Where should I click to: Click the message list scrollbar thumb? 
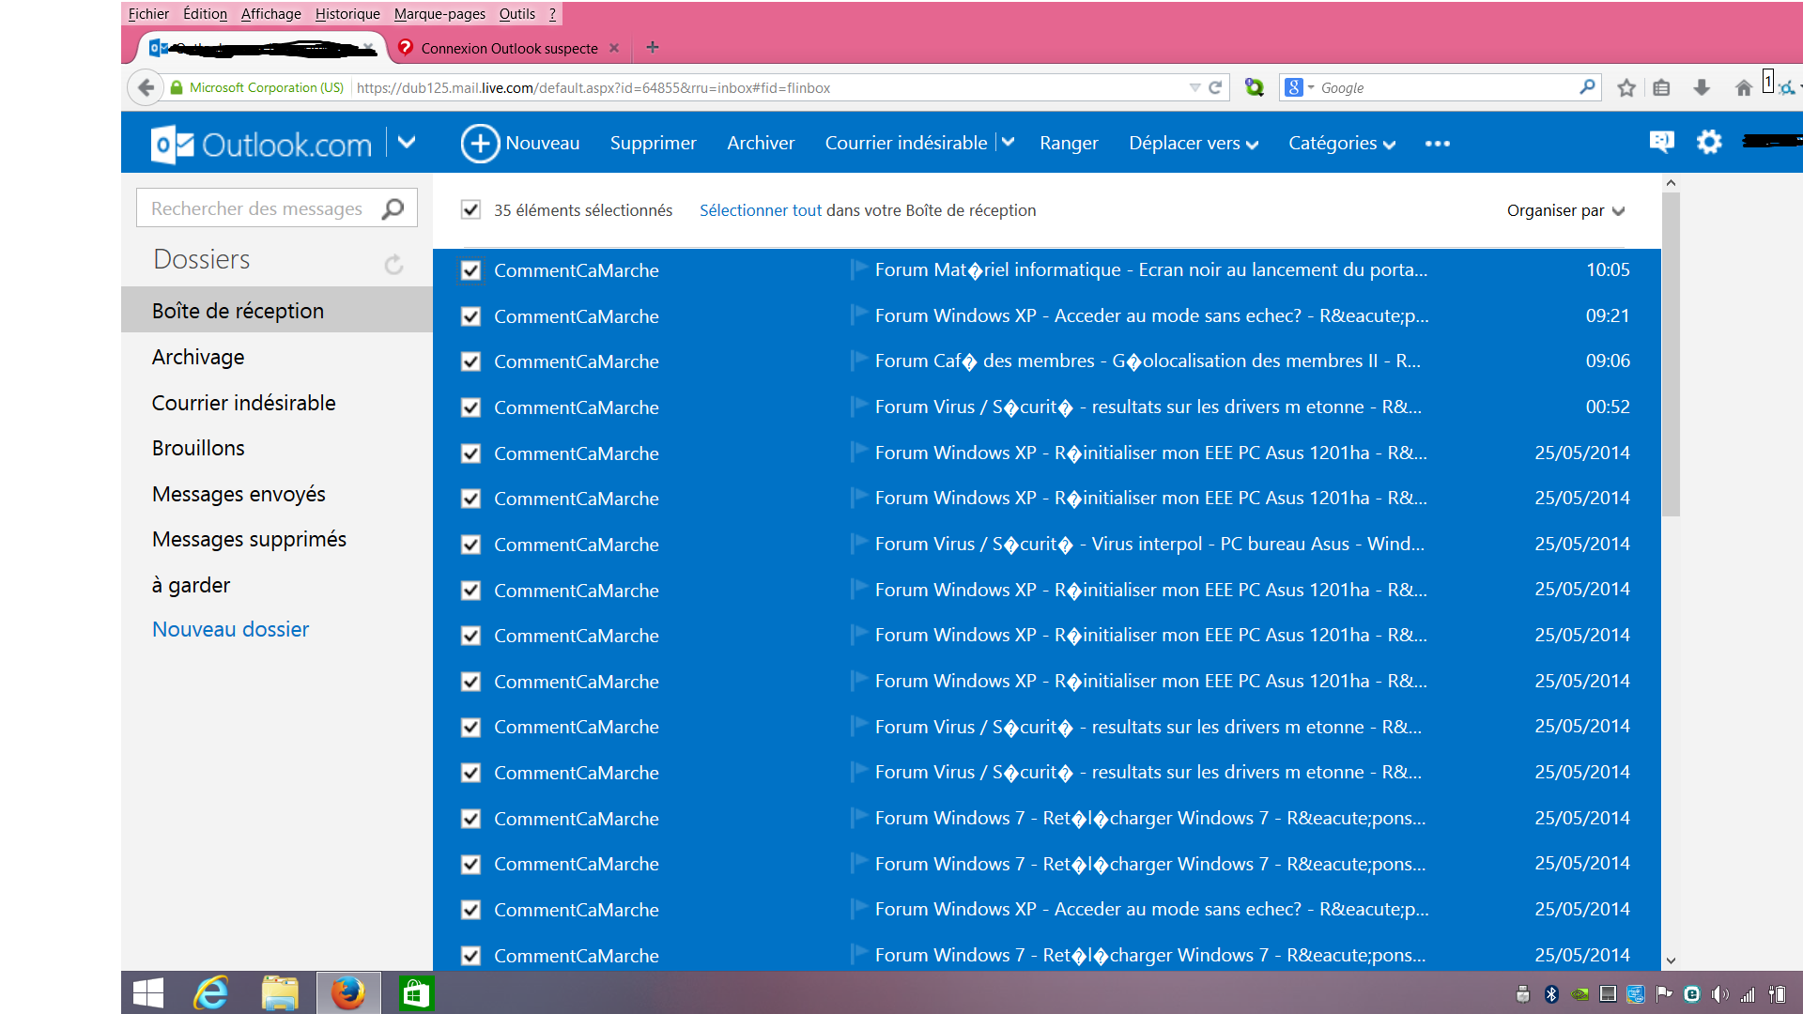click(x=1671, y=354)
